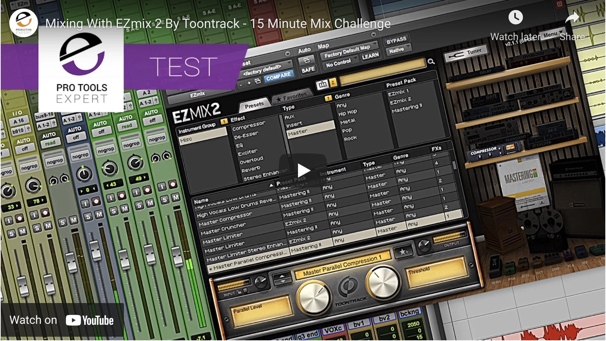
Task: Toggle Mute on the channel with pan 78
Action: click(x=48, y=225)
